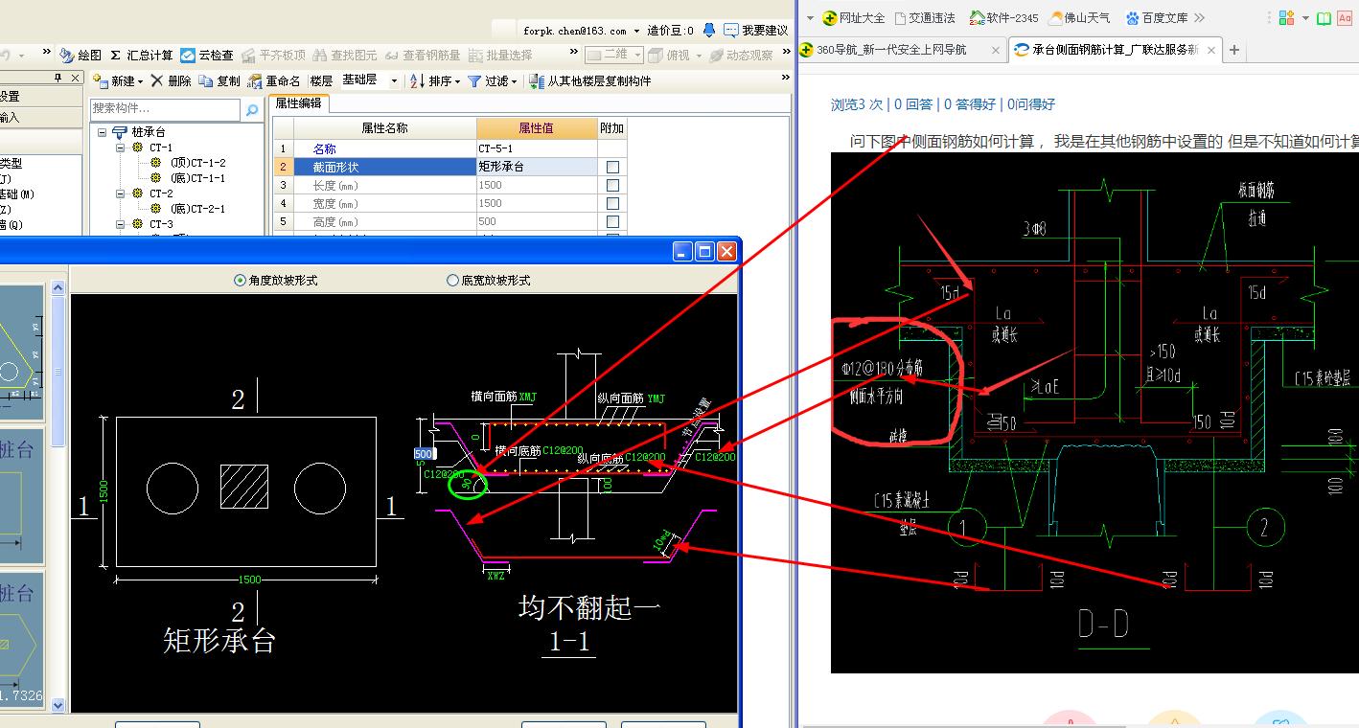Click 重命名 to rename the component
The image size is (1359, 728).
274,81
